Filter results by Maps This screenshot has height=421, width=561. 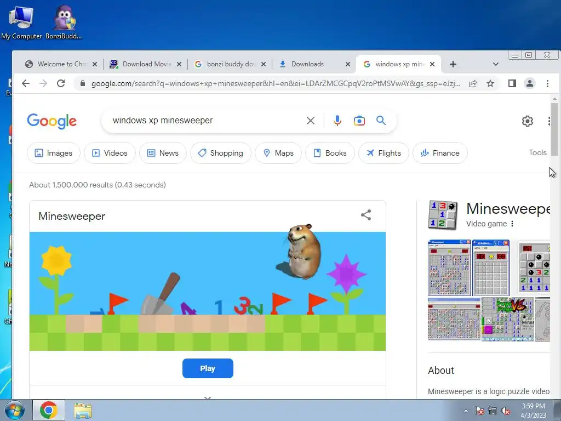[x=278, y=153]
